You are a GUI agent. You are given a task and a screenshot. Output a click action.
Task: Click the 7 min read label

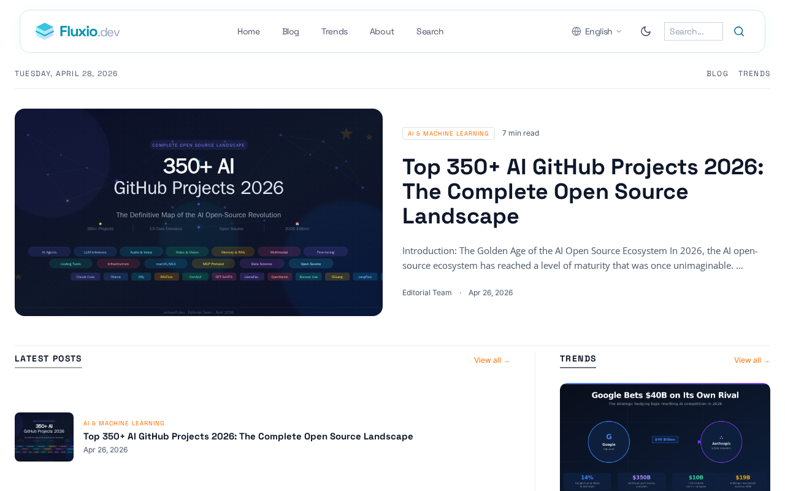click(x=521, y=133)
